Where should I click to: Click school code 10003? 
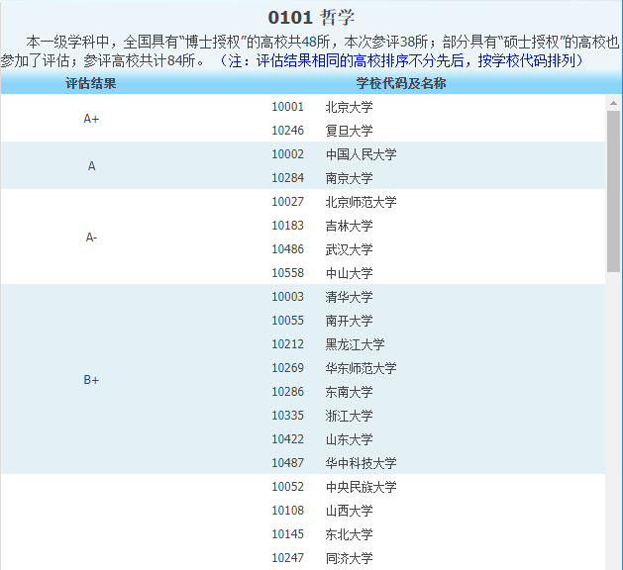tap(287, 297)
